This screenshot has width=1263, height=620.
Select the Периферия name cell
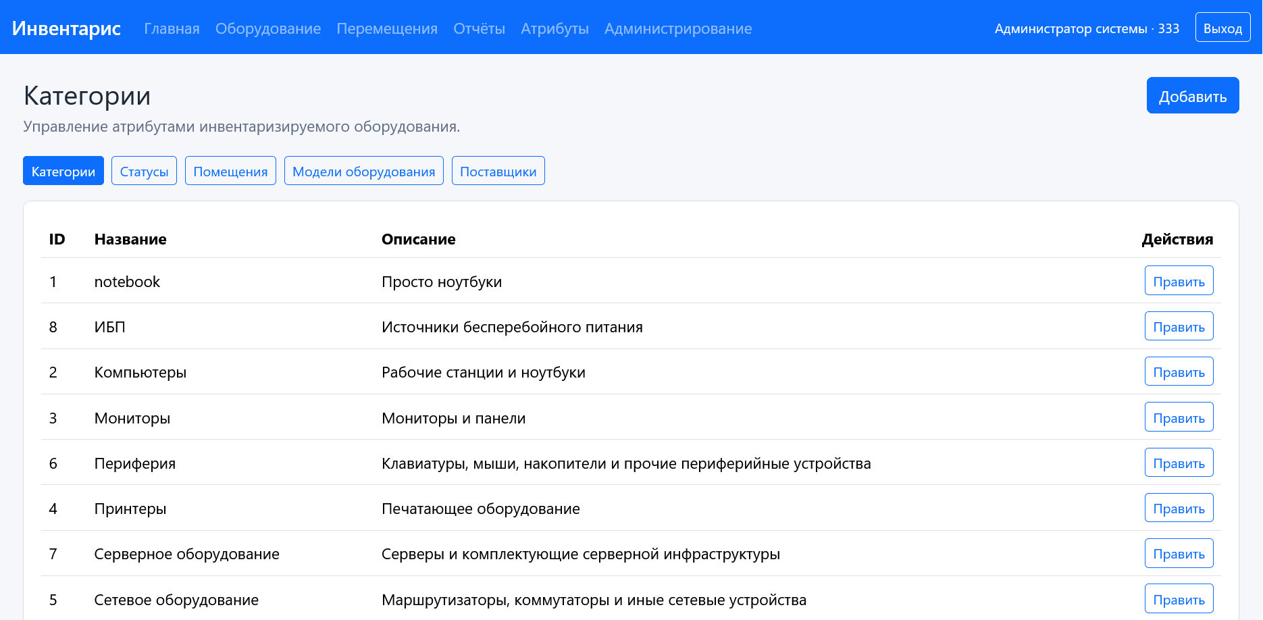coord(134,463)
